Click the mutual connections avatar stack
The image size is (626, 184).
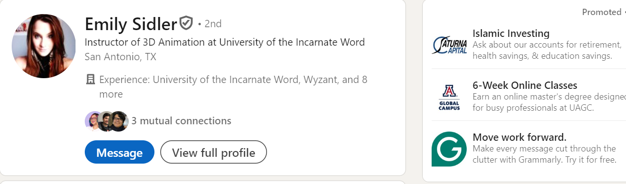[x=107, y=121]
